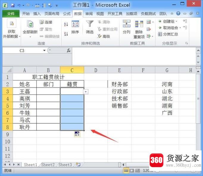
Task: Toggle the 筛选 (Filter) funnel icon
Action: (90, 24)
